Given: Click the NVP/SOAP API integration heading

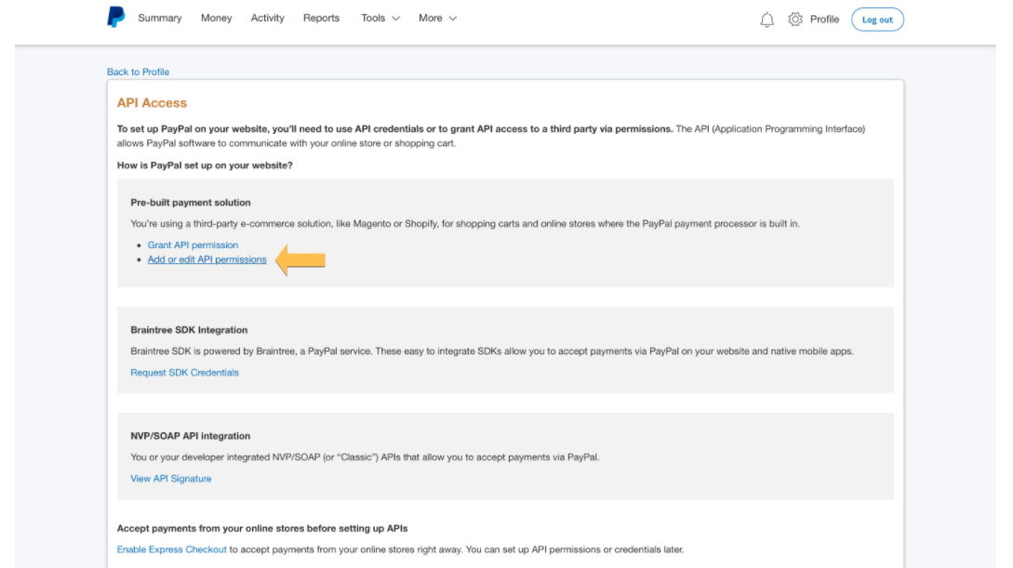Looking at the screenshot, I should click(190, 436).
